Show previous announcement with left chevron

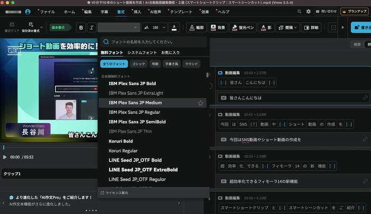[4, 203]
